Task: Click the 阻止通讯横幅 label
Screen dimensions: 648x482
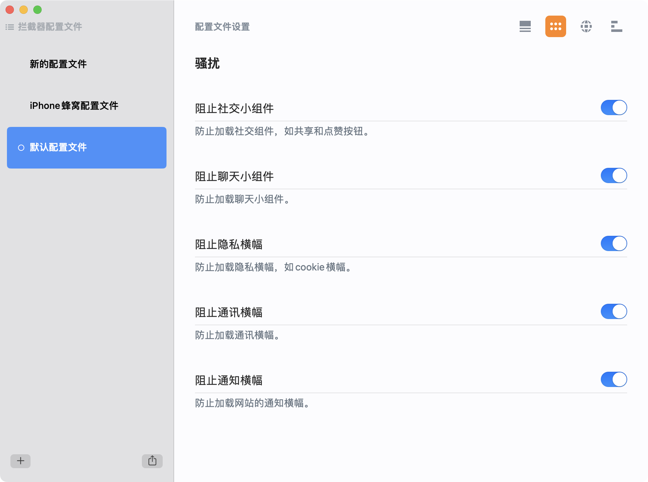Action: click(229, 312)
